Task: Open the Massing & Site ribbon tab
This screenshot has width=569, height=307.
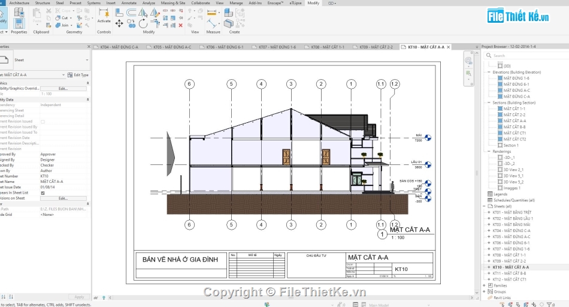Action: click(173, 3)
